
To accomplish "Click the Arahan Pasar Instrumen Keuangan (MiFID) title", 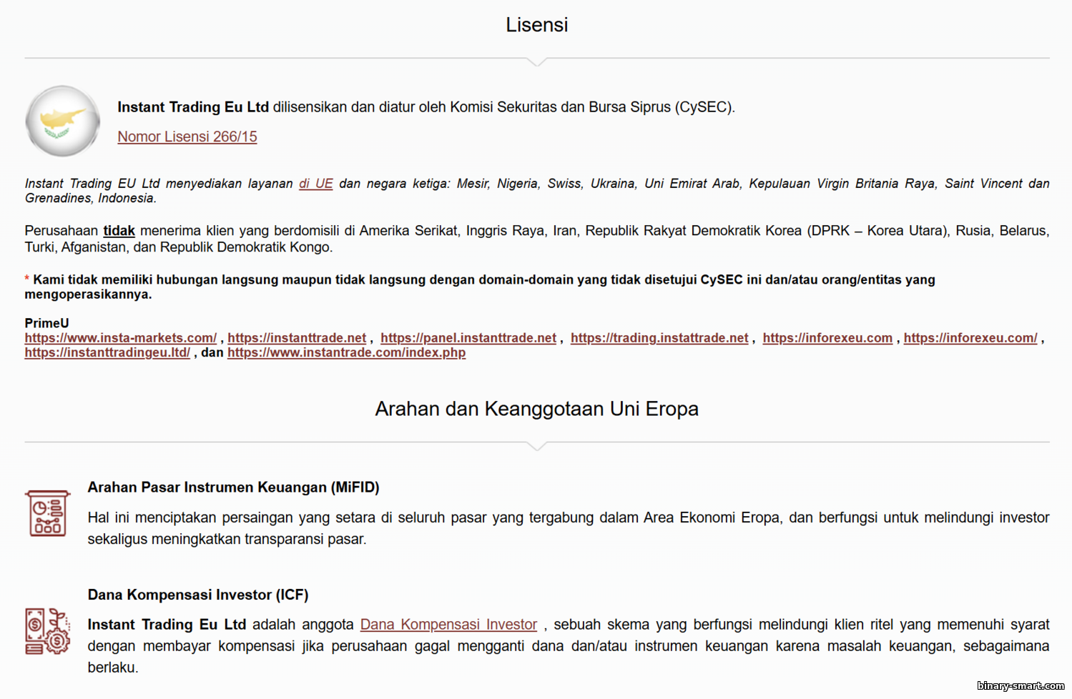I will (233, 487).
